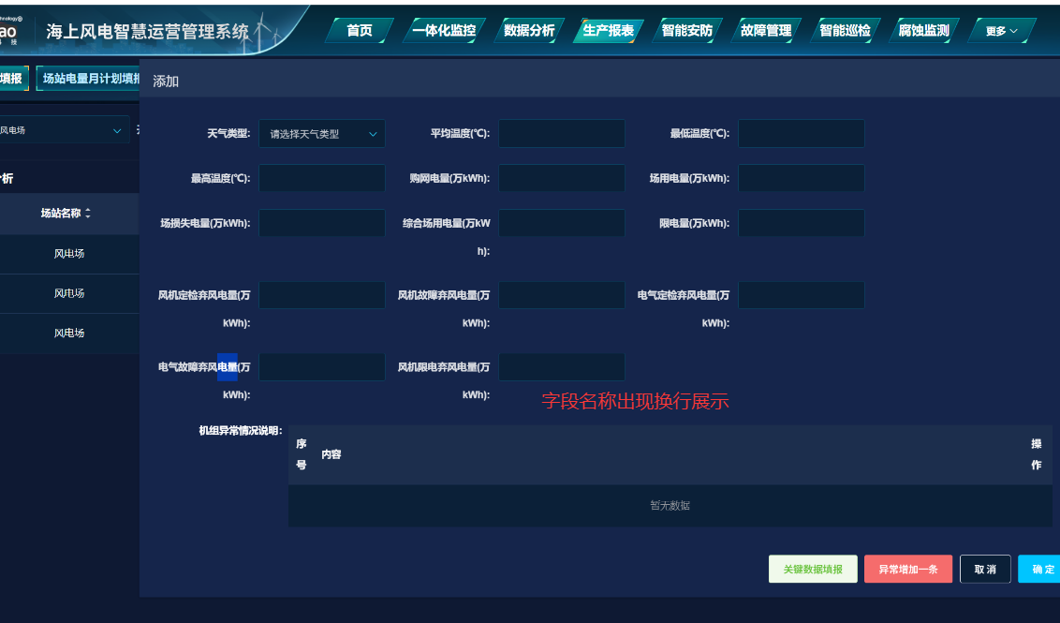Click the logo at the top left
This screenshot has height=623, width=1060.
click(x=11, y=30)
